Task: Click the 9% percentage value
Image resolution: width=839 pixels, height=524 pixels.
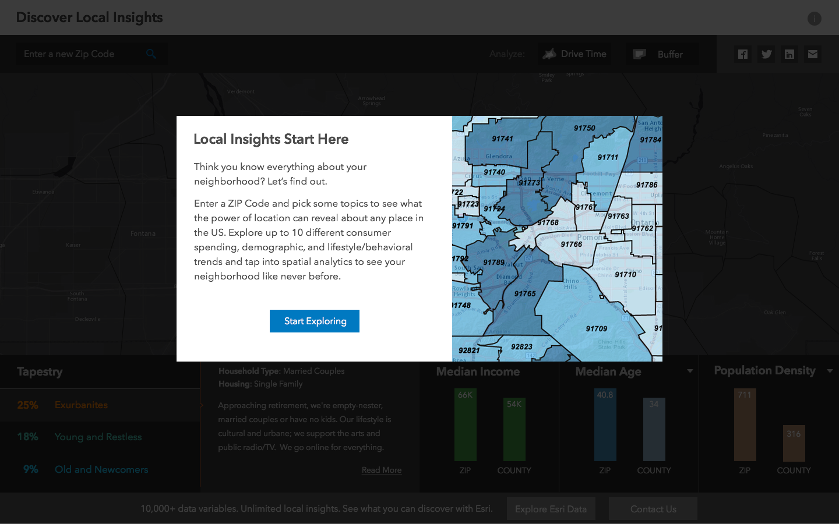Action: (x=30, y=469)
